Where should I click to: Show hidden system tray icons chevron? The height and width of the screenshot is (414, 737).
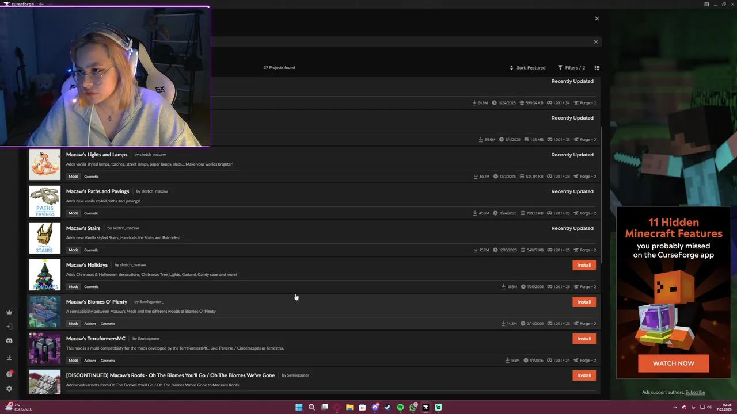click(675, 407)
